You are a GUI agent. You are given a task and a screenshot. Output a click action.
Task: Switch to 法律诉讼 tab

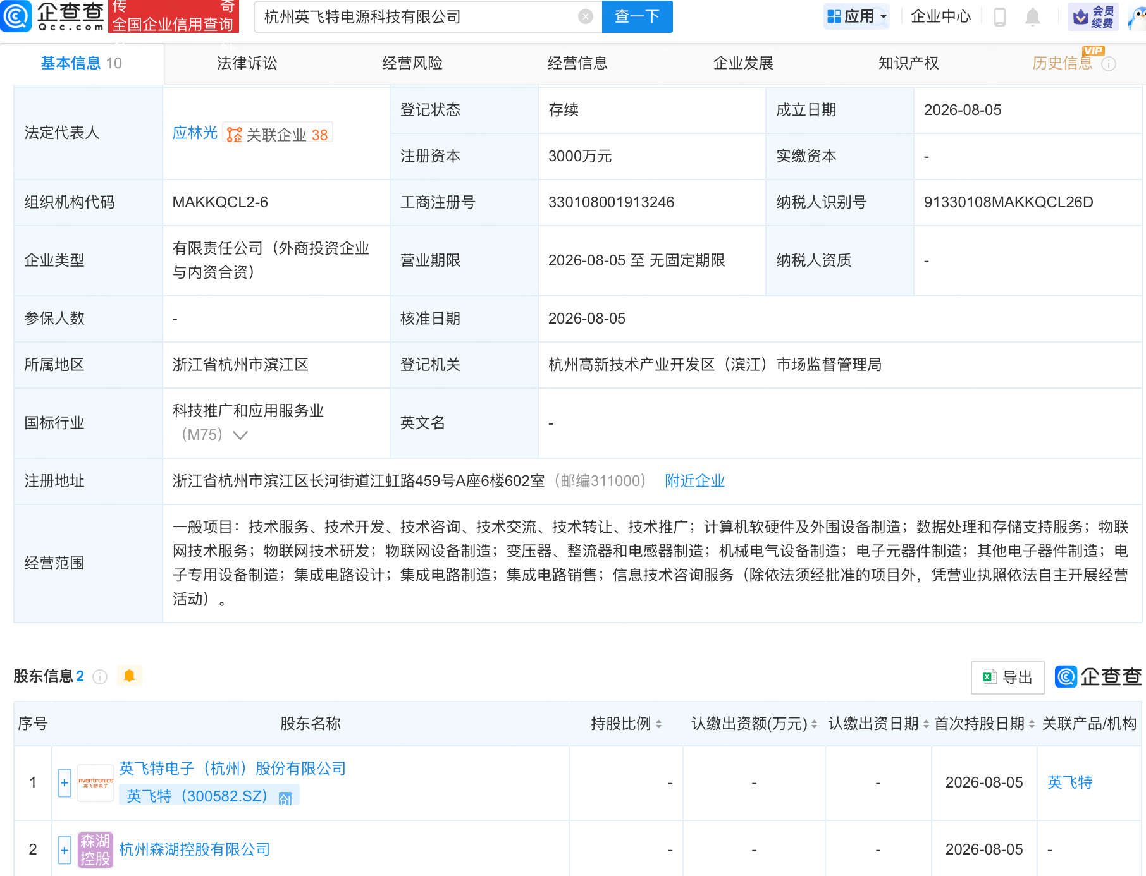pyautogui.click(x=247, y=63)
